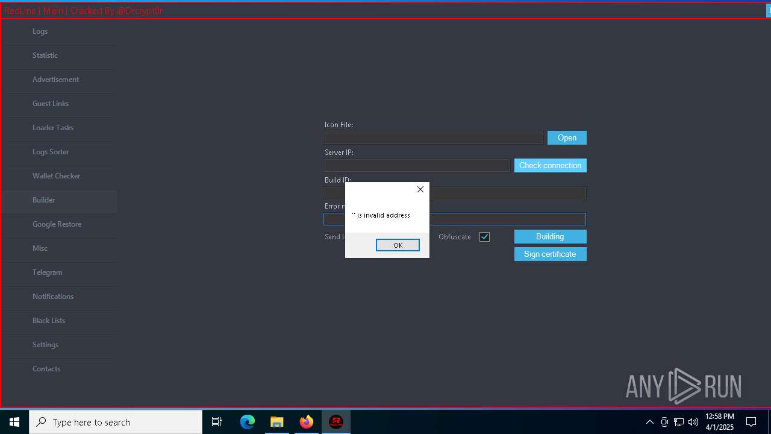Click into the Server IP field
The height and width of the screenshot is (434, 771).
417,165
